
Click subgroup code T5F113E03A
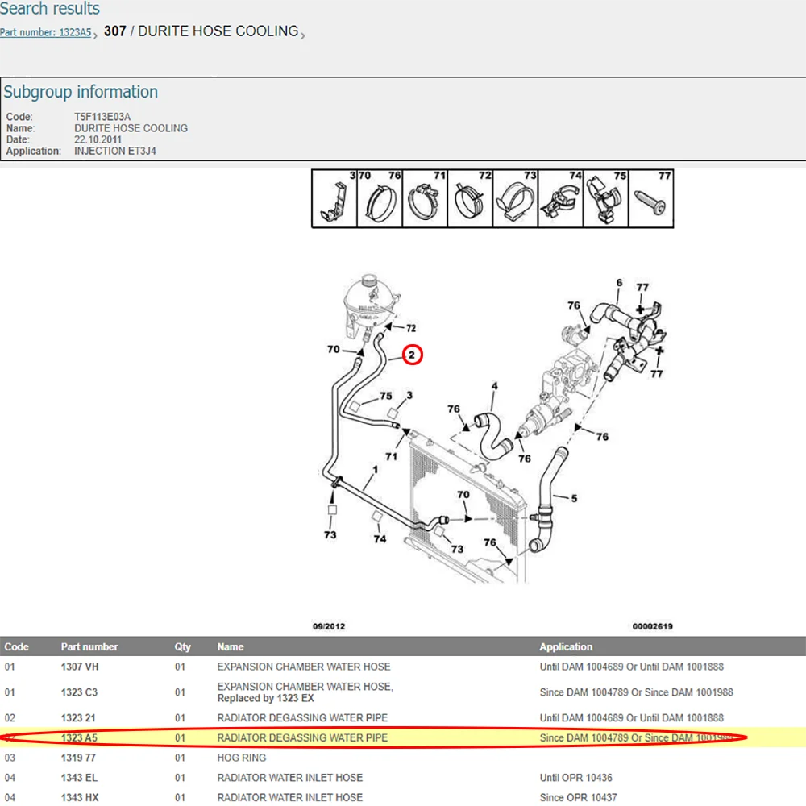(102, 117)
